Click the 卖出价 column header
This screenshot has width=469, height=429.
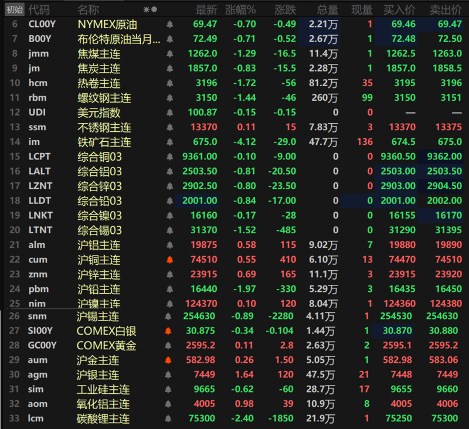446,10
